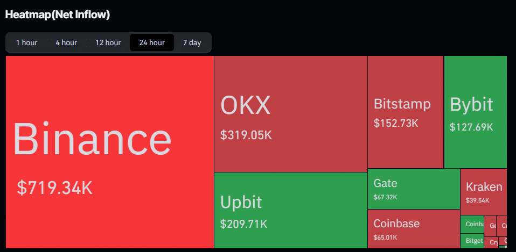The image size is (516, 252).
Task: Click the small red "Ge" tile
Action: coord(491,226)
